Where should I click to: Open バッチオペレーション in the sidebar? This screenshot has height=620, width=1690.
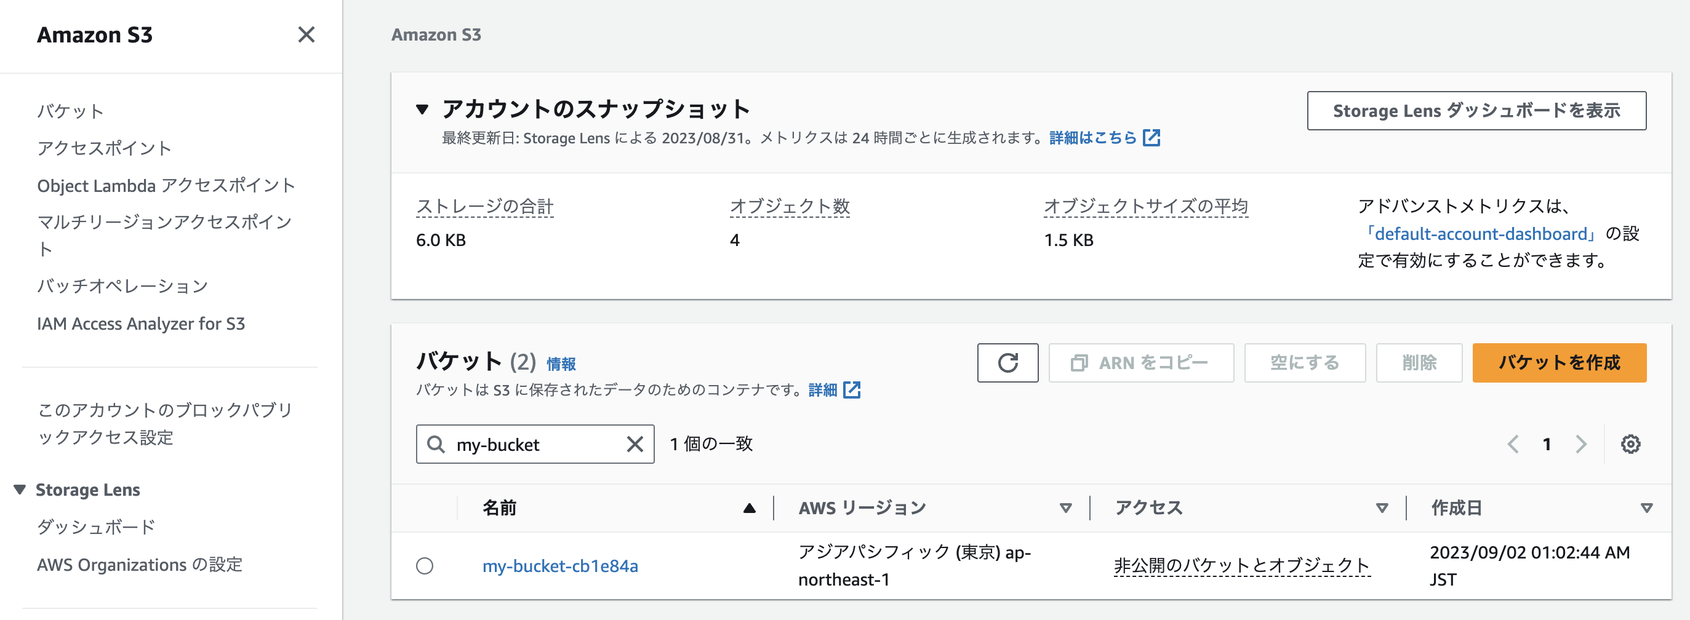pyautogui.click(x=122, y=286)
